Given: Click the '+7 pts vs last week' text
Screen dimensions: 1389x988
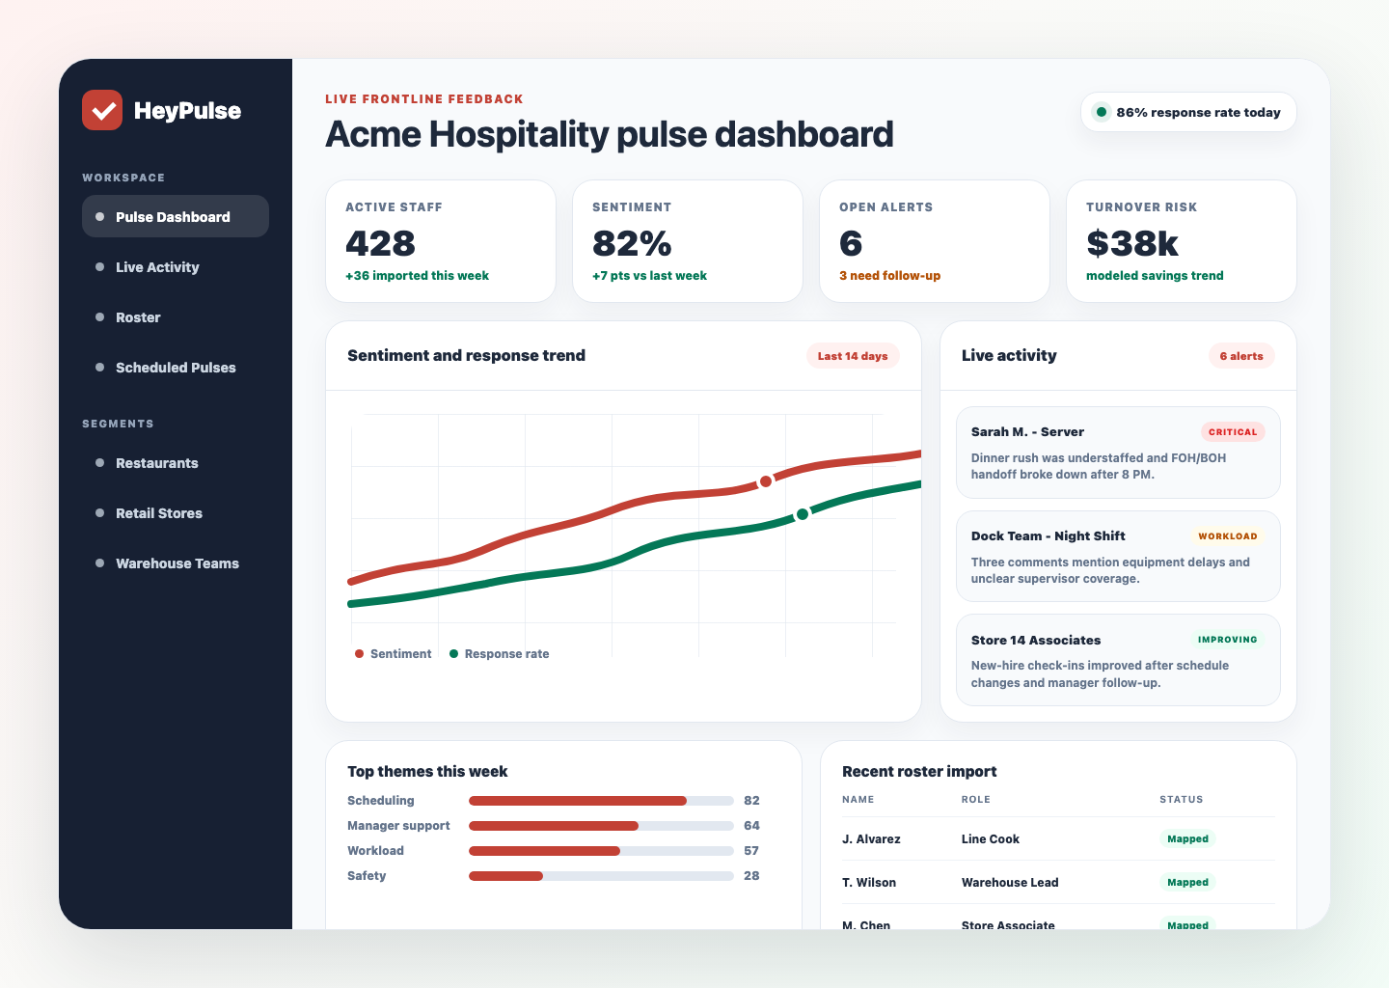Looking at the screenshot, I should pyautogui.click(x=649, y=276).
